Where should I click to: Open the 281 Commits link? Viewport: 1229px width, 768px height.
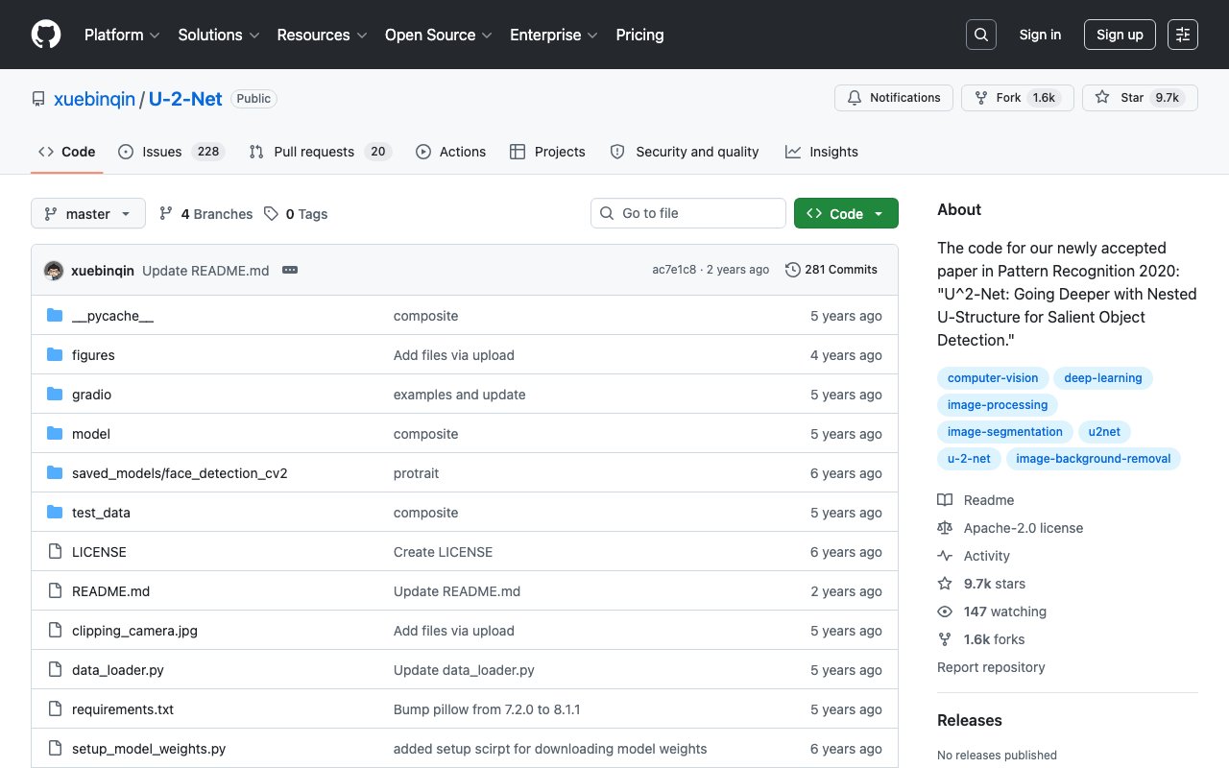(831, 270)
